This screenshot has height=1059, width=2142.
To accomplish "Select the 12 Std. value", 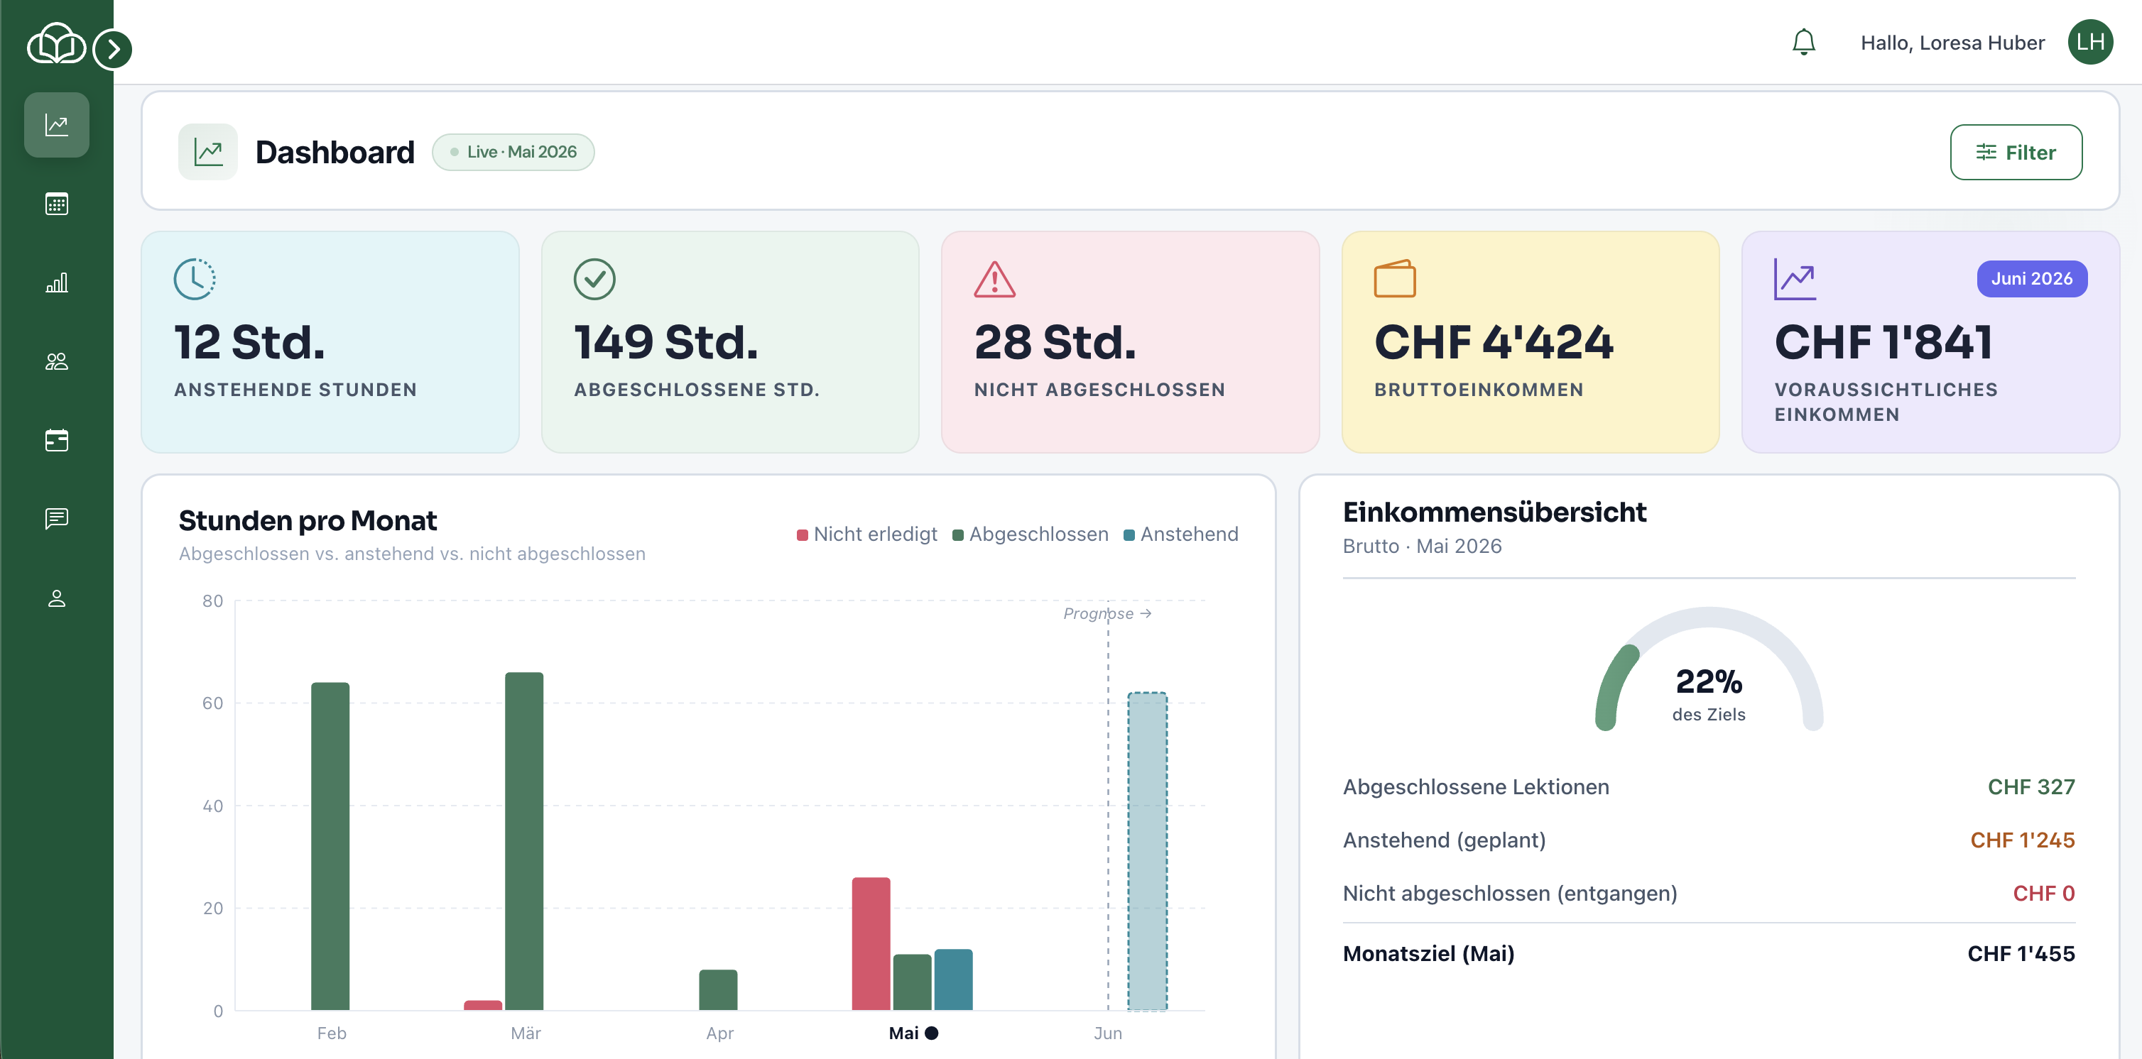I will click(249, 342).
